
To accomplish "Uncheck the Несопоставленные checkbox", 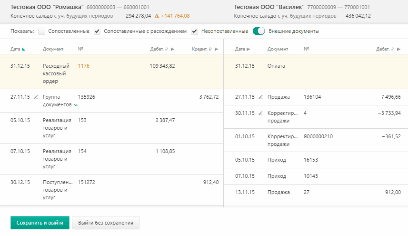I will pyautogui.click(x=194, y=31).
